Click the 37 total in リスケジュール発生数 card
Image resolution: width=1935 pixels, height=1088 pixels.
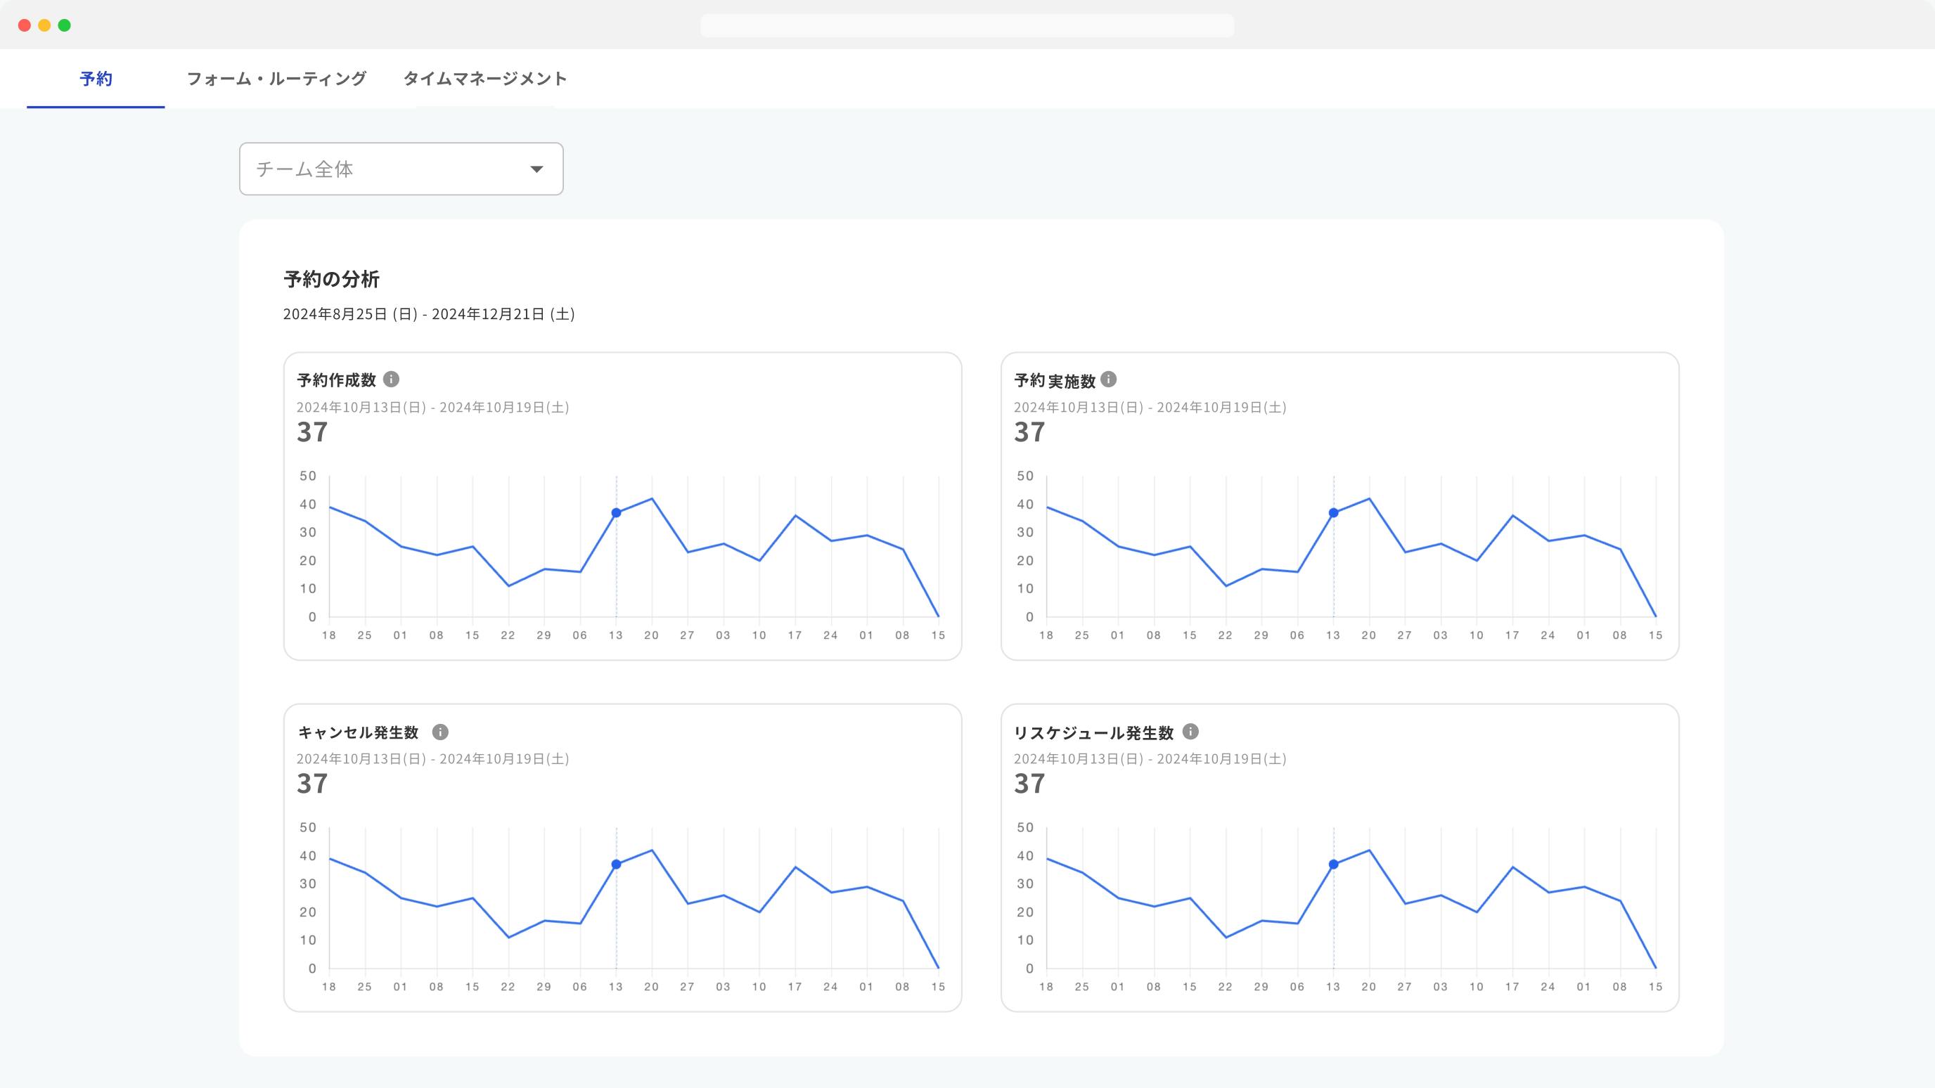1029,783
